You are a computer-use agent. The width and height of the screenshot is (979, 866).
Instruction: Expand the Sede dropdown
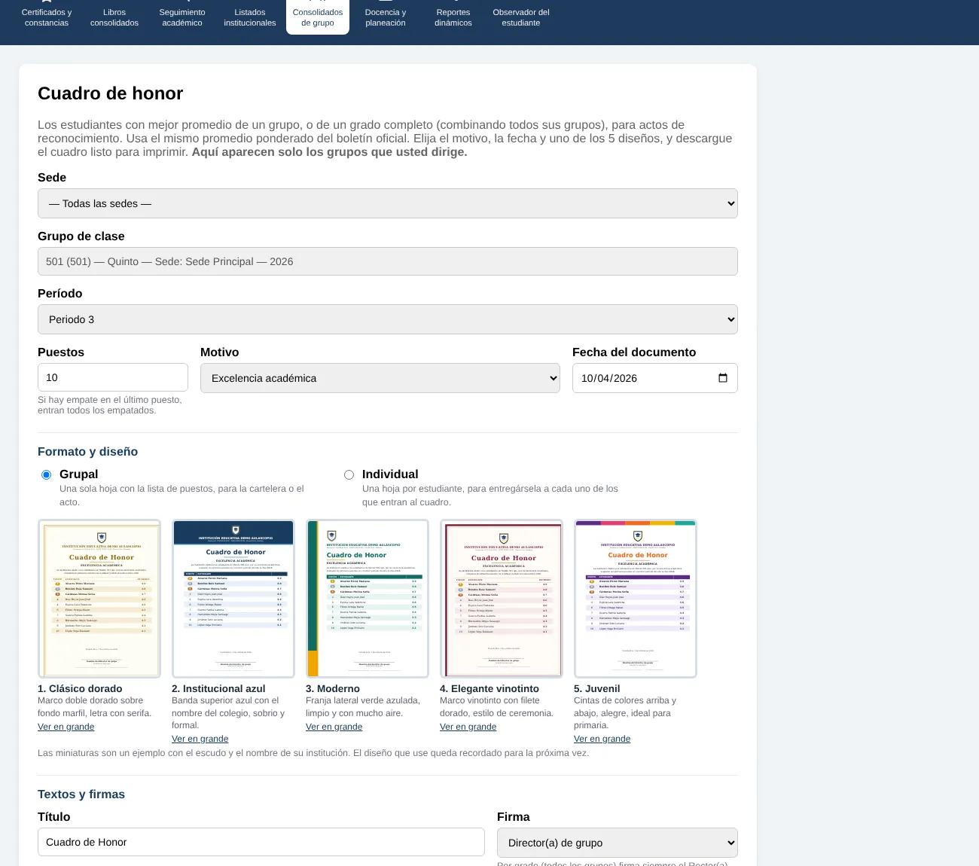388,203
